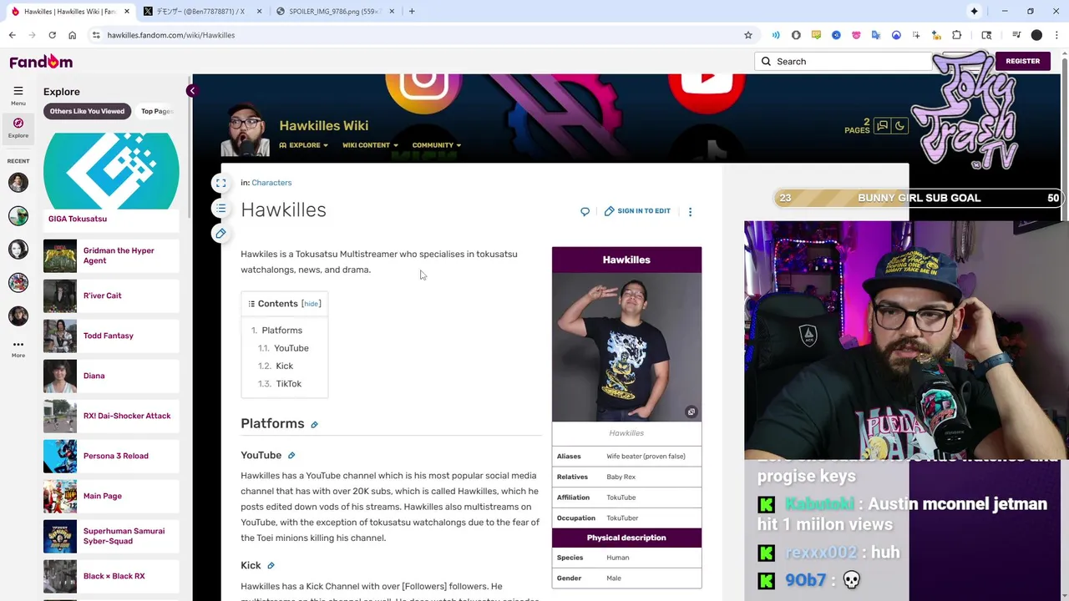The image size is (1069, 601).
Task: Bookmark this page with the star
Action: click(x=747, y=35)
